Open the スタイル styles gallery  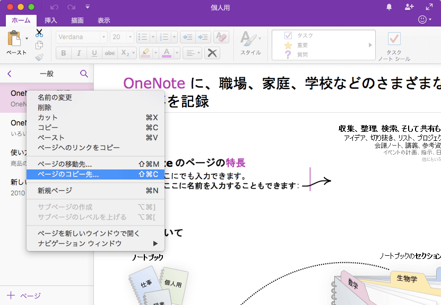point(250,43)
